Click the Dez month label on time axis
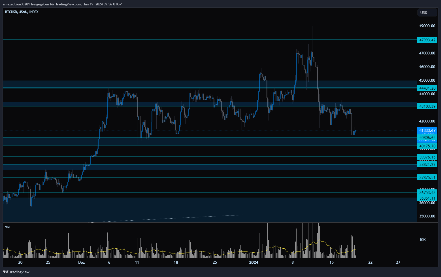The width and height of the screenshot is (441, 277). (x=82, y=262)
